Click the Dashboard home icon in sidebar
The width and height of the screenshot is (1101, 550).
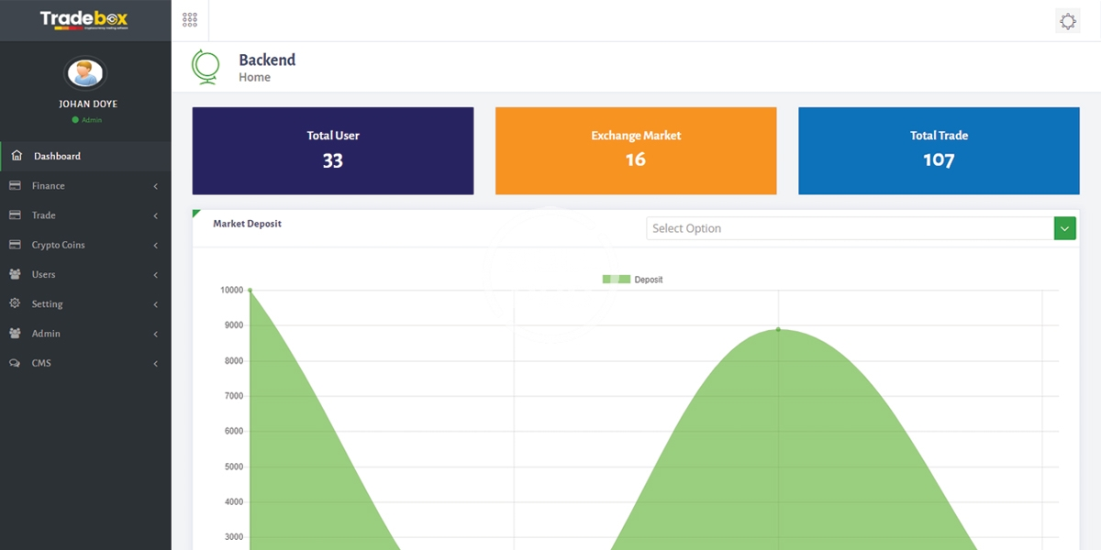(16, 156)
